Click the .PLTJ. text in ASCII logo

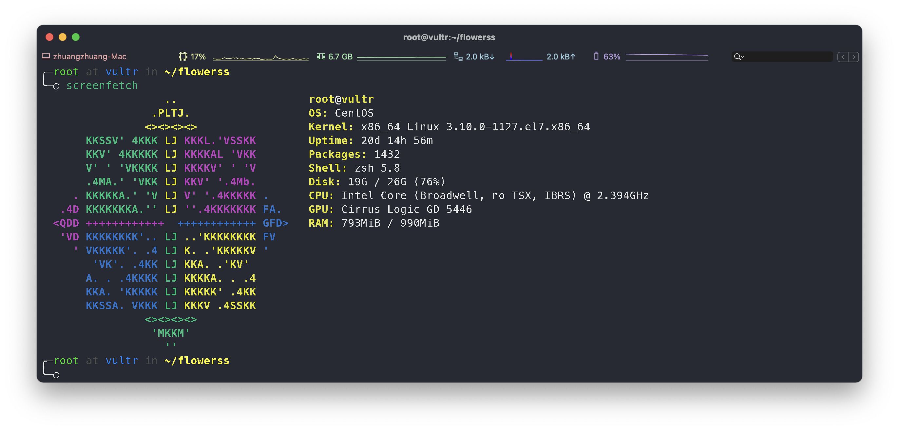tap(171, 113)
